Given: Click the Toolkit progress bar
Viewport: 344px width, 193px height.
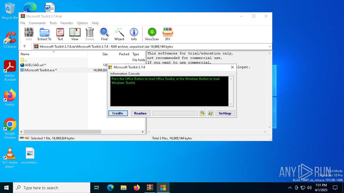Looking at the screenshot, I should 175,113.
